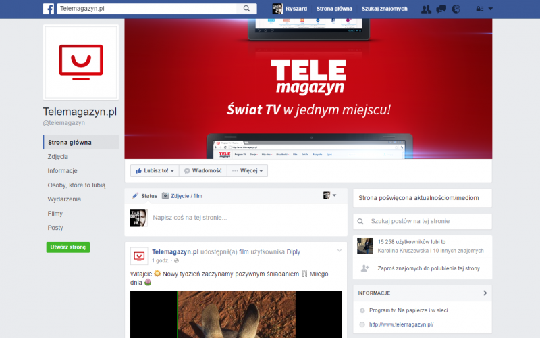Click the Telemagazyn.pl page profile picture
This screenshot has height=338, width=540.
coord(81,62)
